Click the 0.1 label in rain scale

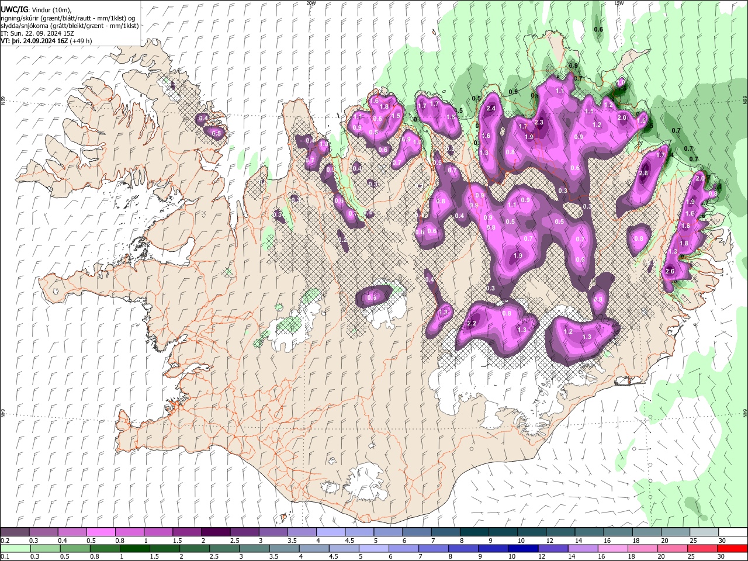[x=4, y=556]
